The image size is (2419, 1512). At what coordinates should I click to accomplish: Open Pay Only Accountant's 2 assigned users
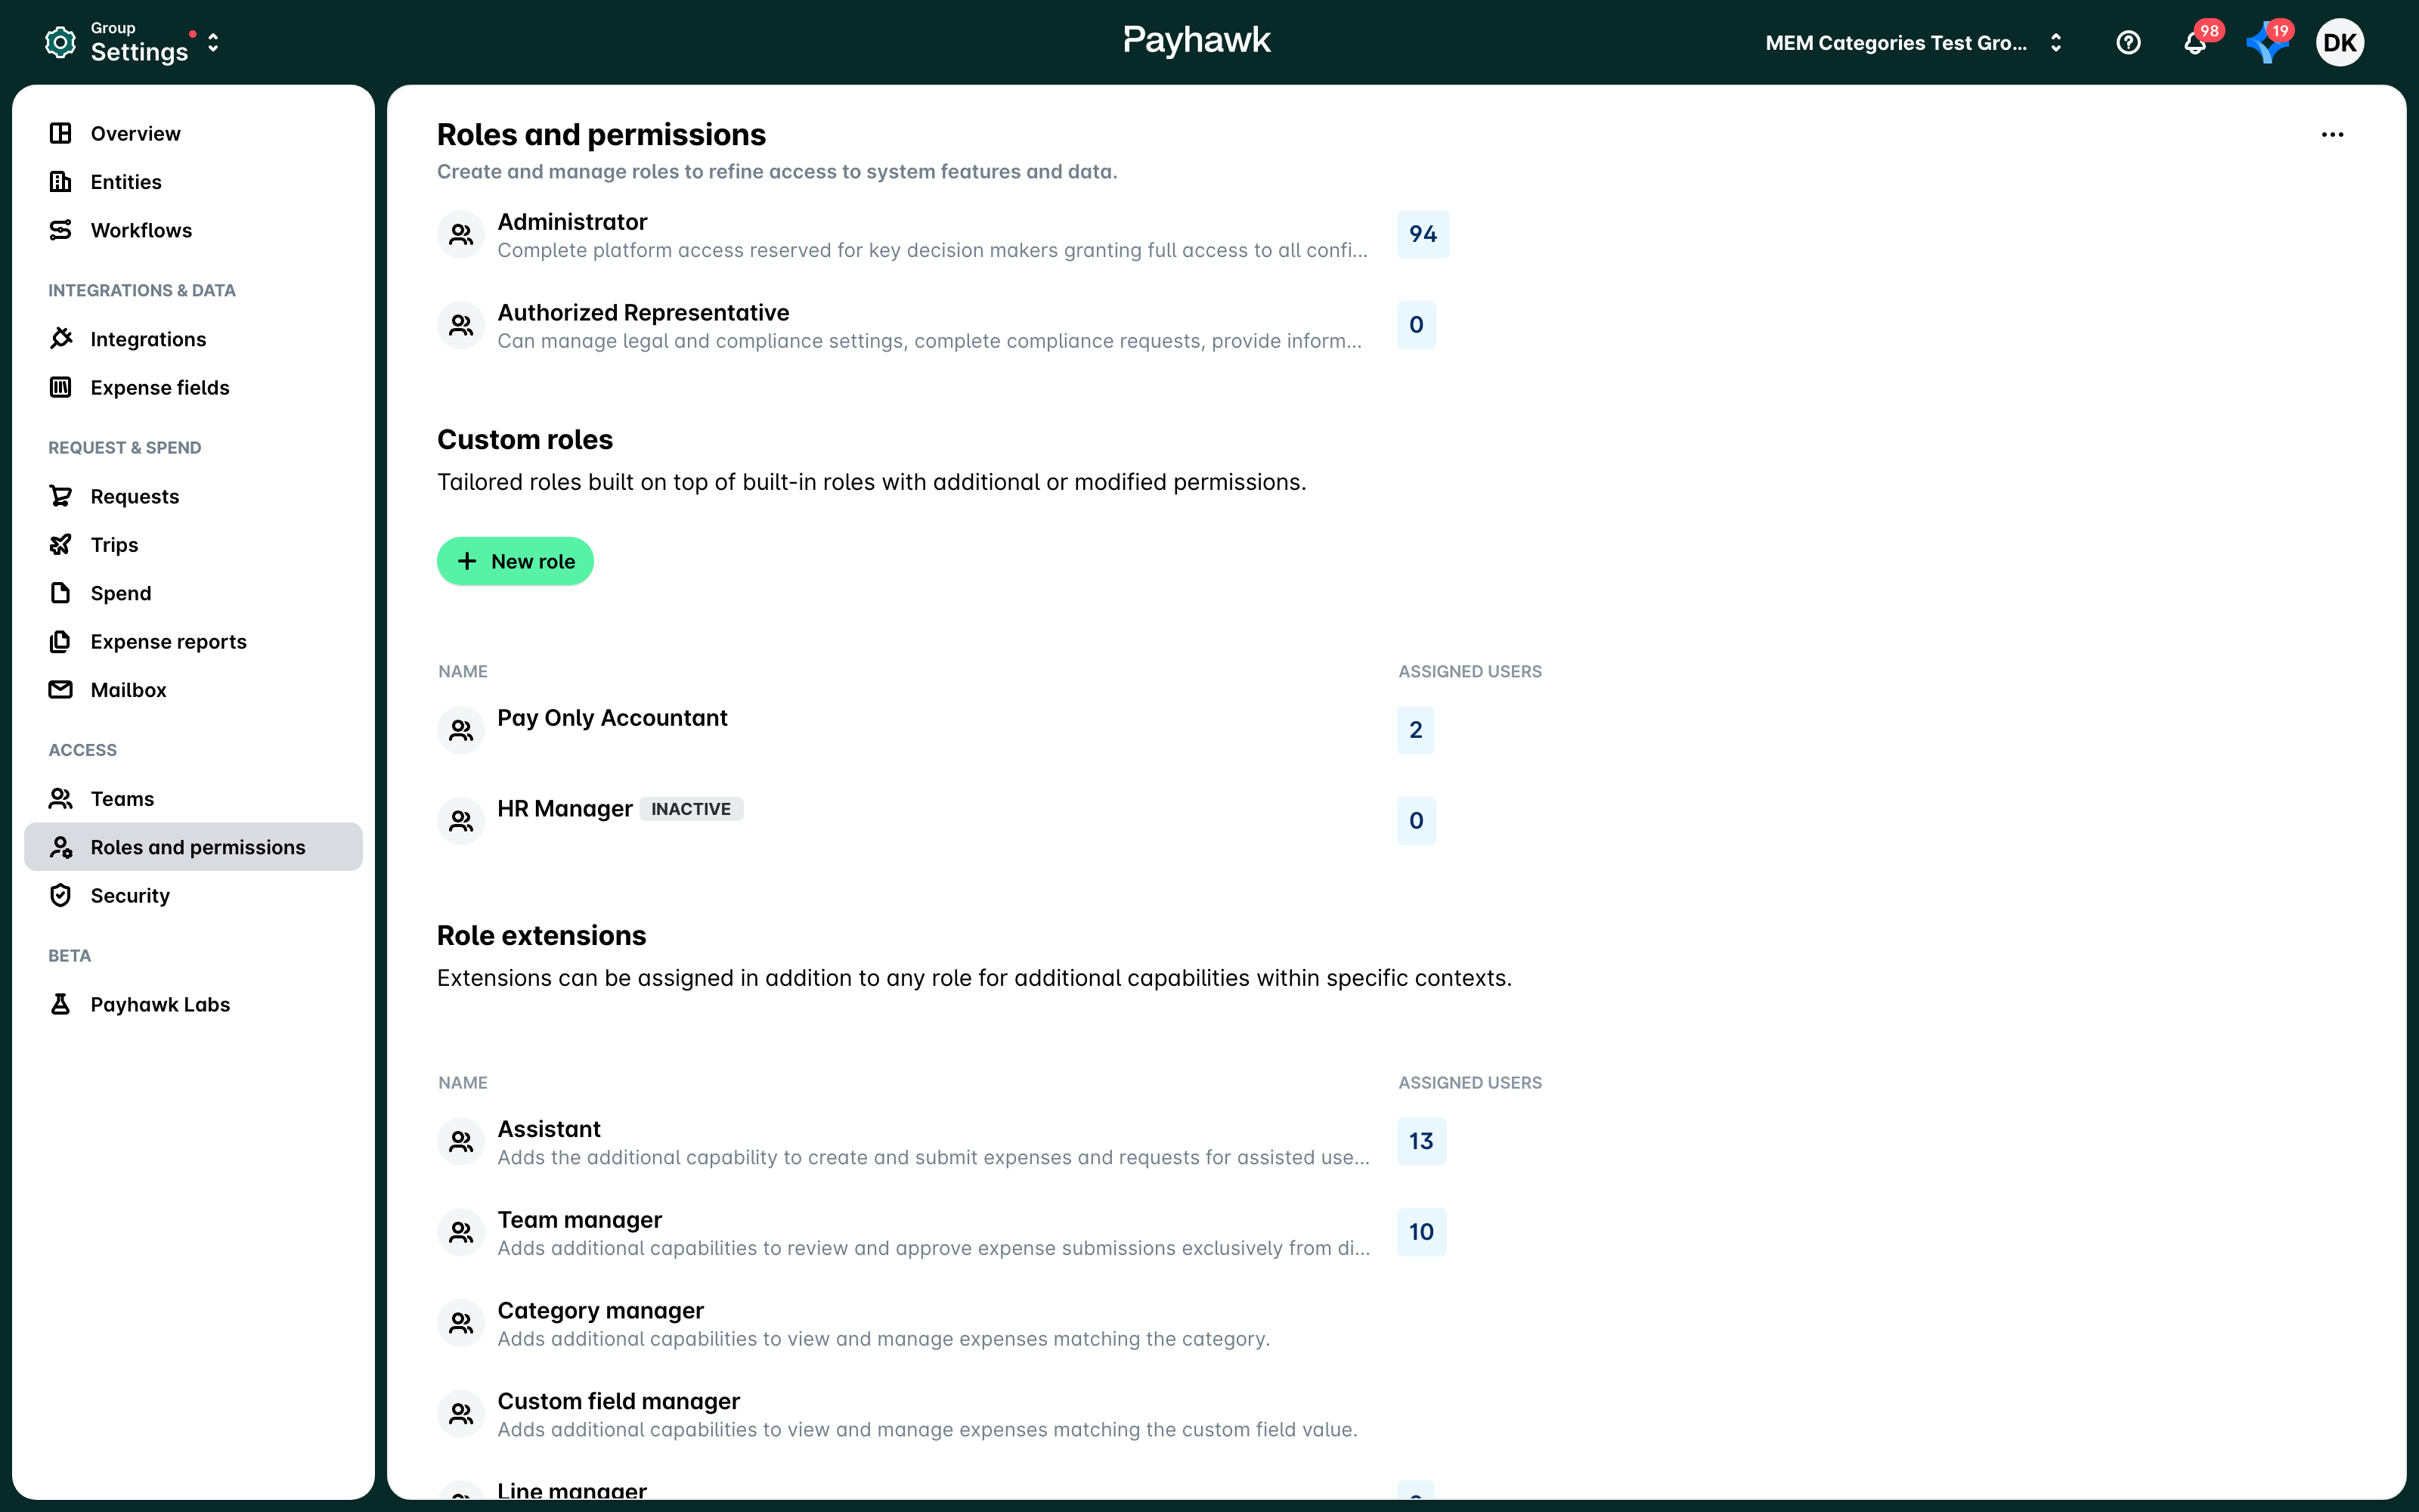1415,730
